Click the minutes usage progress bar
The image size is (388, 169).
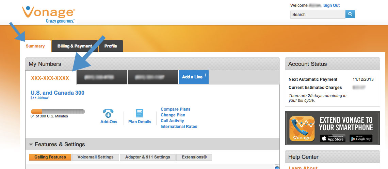pos(58,112)
